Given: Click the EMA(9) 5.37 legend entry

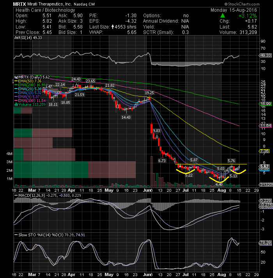Looking at the screenshot, I should click(x=27, y=96).
